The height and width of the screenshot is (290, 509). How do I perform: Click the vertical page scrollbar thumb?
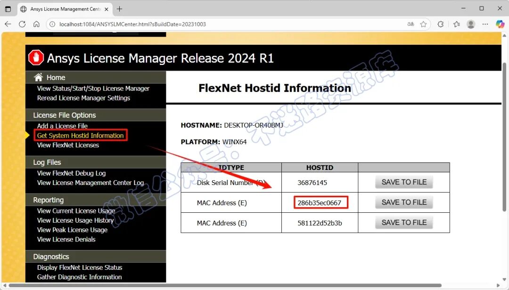coord(504,137)
